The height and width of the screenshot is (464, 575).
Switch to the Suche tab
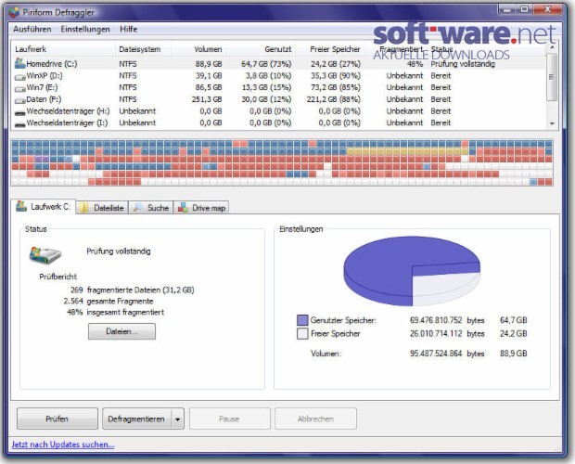pyautogui.click(x=151, y=208)
